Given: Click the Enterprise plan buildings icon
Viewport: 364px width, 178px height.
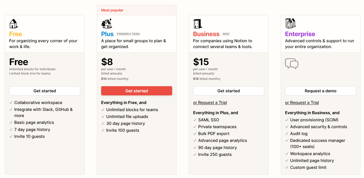Looking at the screenshot, I should 290,23.
